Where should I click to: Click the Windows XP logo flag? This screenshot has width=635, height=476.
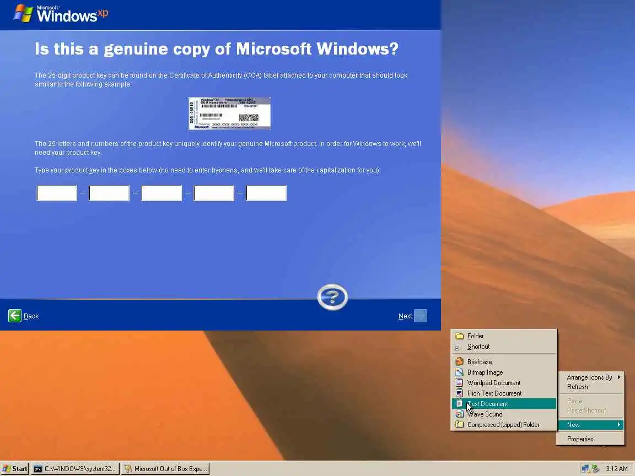(23, 13)
